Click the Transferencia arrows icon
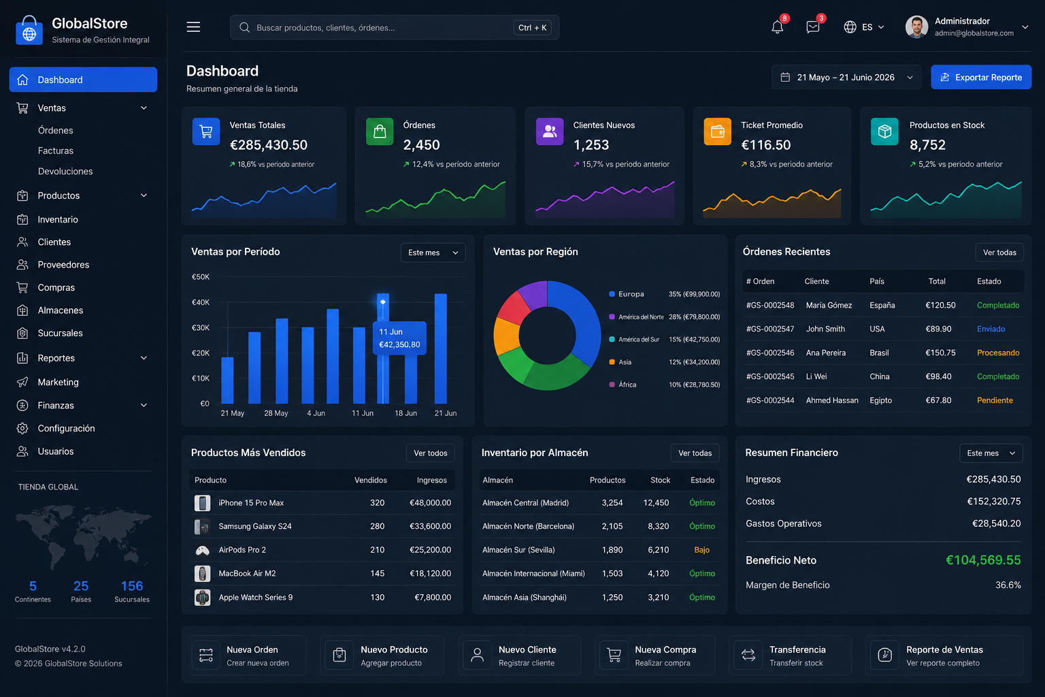 748,655
